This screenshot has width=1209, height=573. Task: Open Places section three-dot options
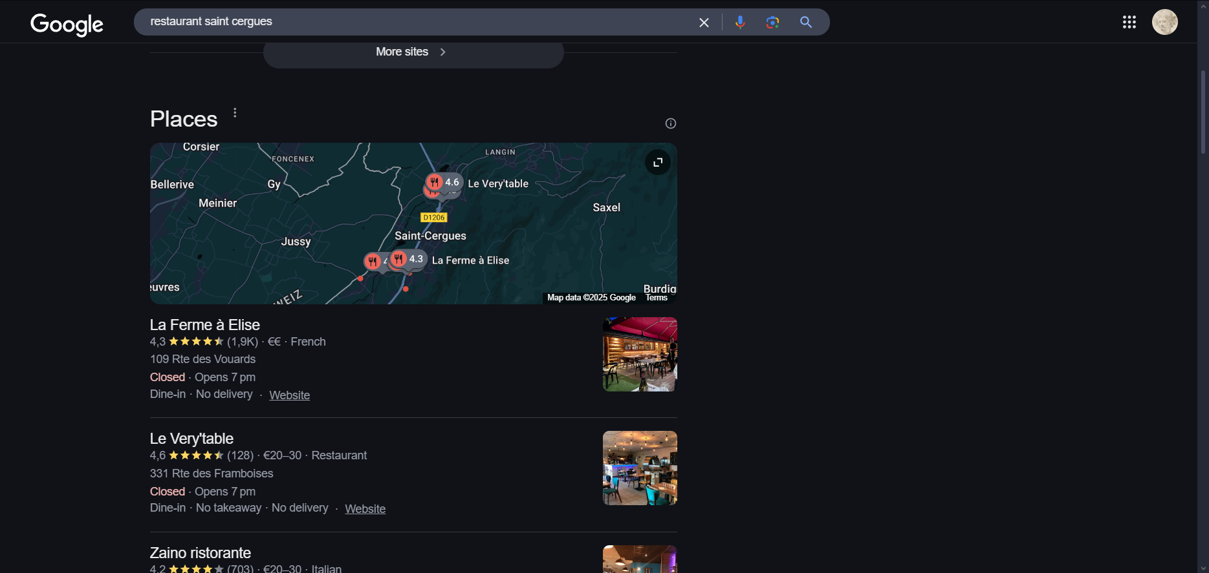coord(235,113)
